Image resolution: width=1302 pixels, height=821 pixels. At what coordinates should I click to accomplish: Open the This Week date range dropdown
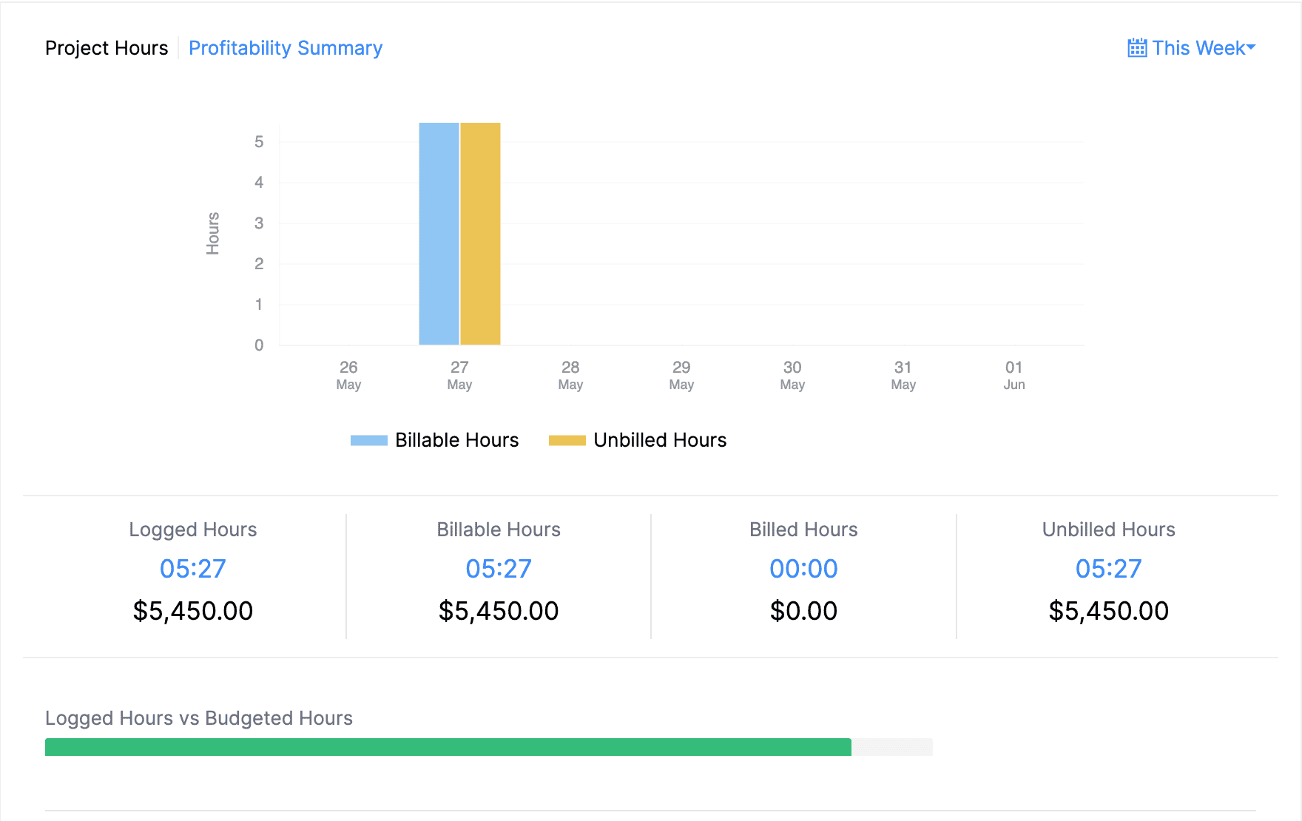(1198, 48)
